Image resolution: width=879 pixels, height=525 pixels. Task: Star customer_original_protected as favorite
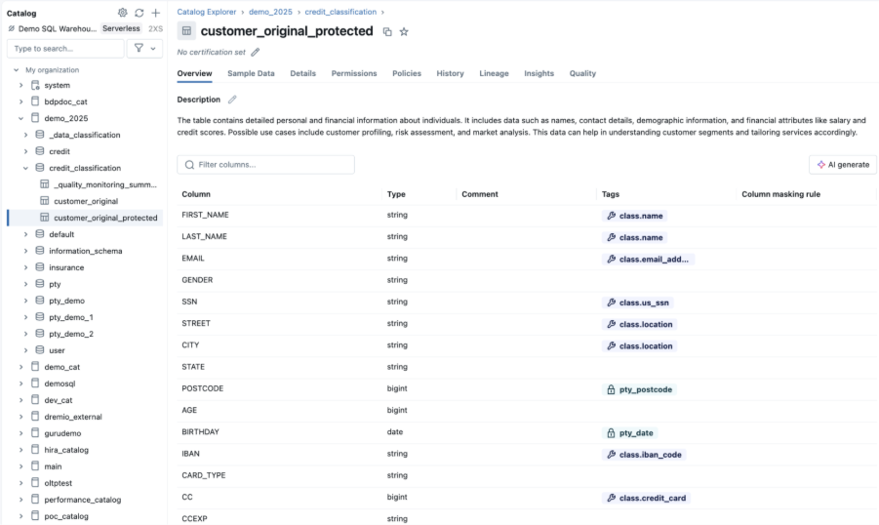point(404,32)
